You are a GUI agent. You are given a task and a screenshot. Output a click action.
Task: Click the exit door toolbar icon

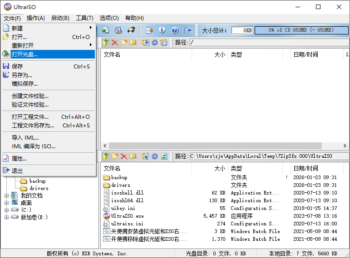coord(188,30)
